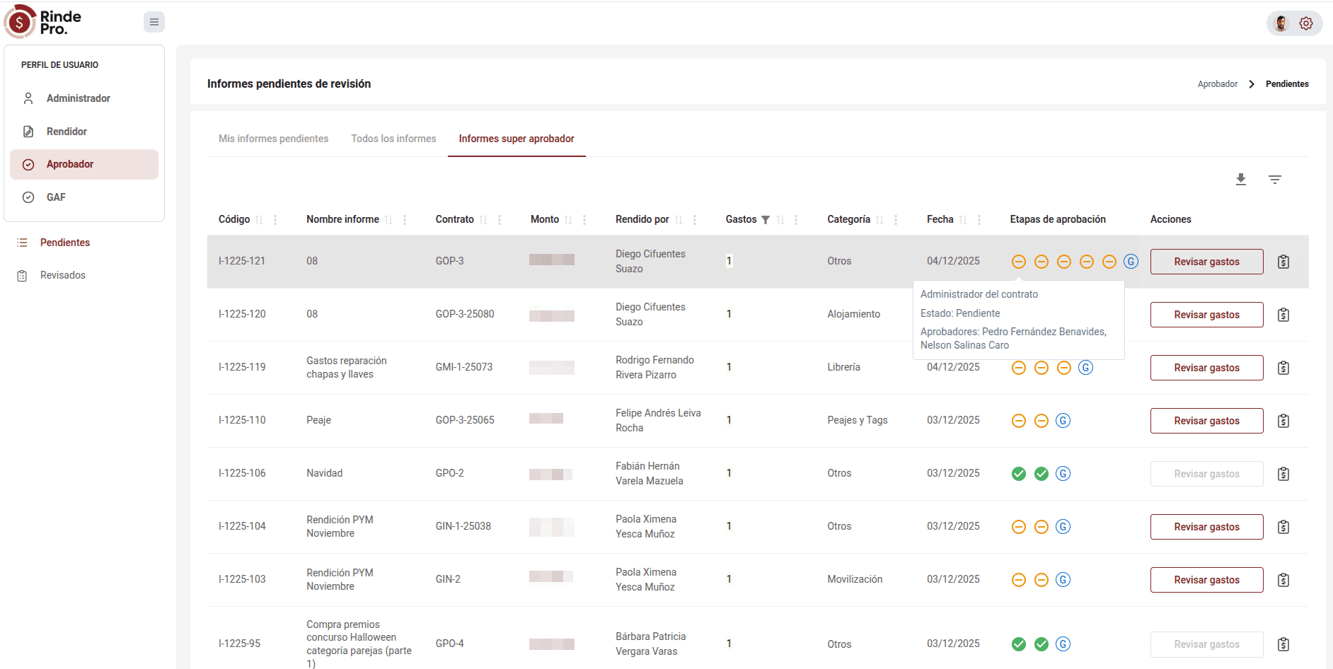Click the settings gear icon
1333x669 pixels.
tap(1305, 23)
